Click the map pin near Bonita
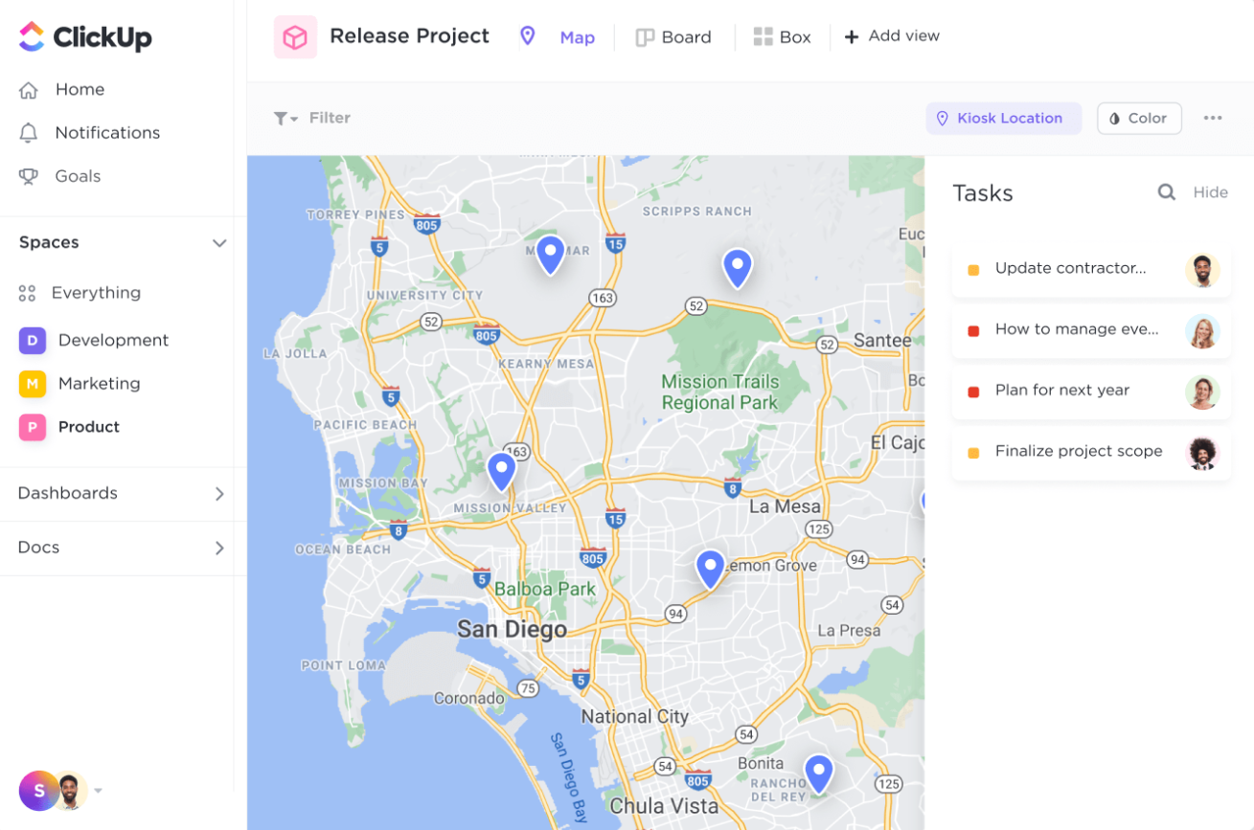Image resolution: width=1254 pixels, height=830 pixels. click(818, 774)
